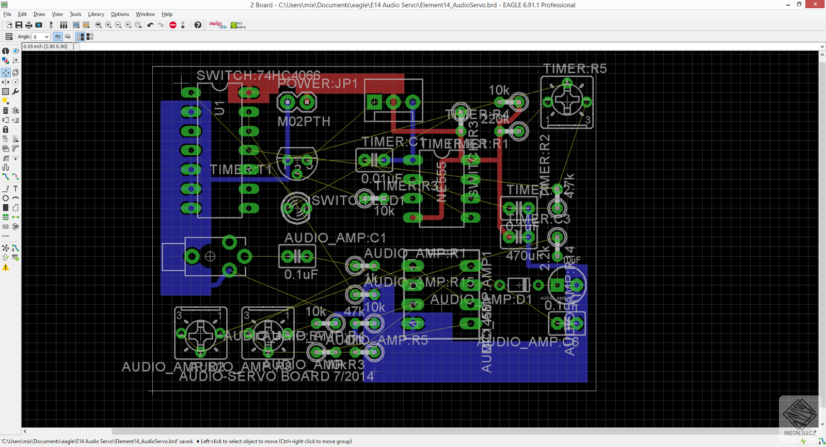Click the design link button

tap(217, 25)
